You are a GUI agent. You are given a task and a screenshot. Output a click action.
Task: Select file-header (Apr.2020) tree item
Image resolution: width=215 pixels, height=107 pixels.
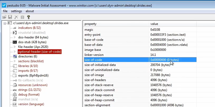33,47
